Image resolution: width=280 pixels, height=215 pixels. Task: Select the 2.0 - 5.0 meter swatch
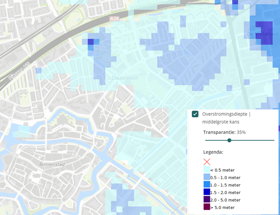[207, 199]
